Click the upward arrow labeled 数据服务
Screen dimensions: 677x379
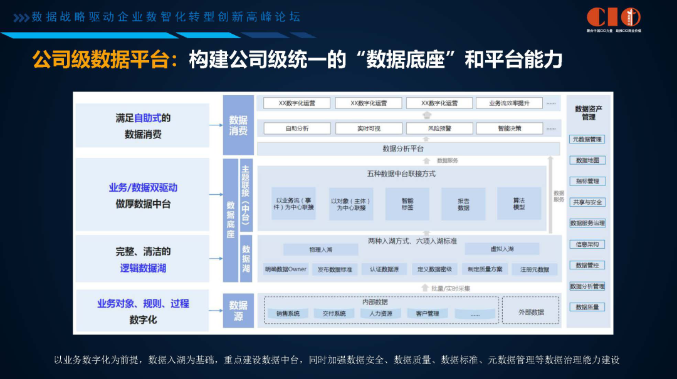[426, 160]
